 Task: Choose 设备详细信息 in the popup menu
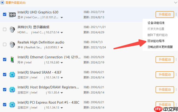point(156,23)
